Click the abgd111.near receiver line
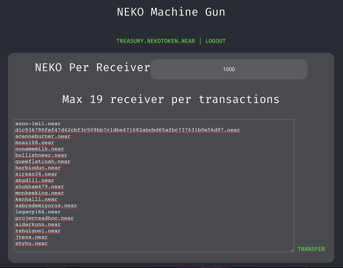The width and height of the screenshot is (343, 268). (35, 180)
